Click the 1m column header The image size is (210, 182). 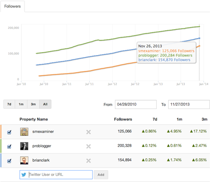click(179, 119)
